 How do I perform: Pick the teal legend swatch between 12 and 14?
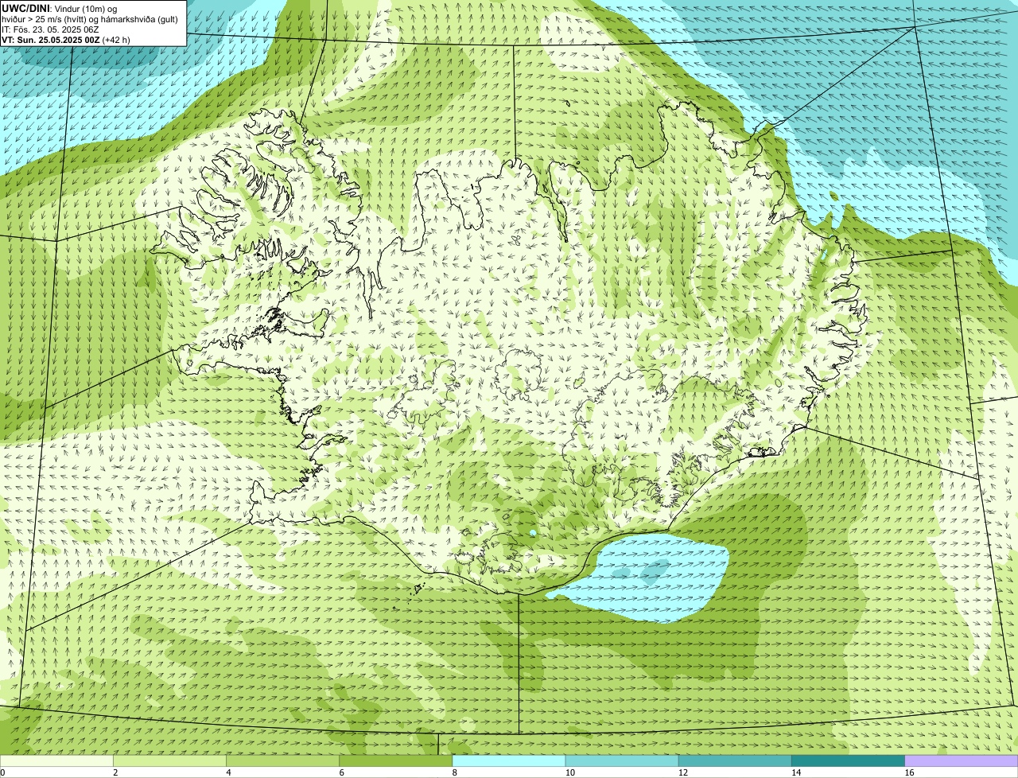point(735,761)
